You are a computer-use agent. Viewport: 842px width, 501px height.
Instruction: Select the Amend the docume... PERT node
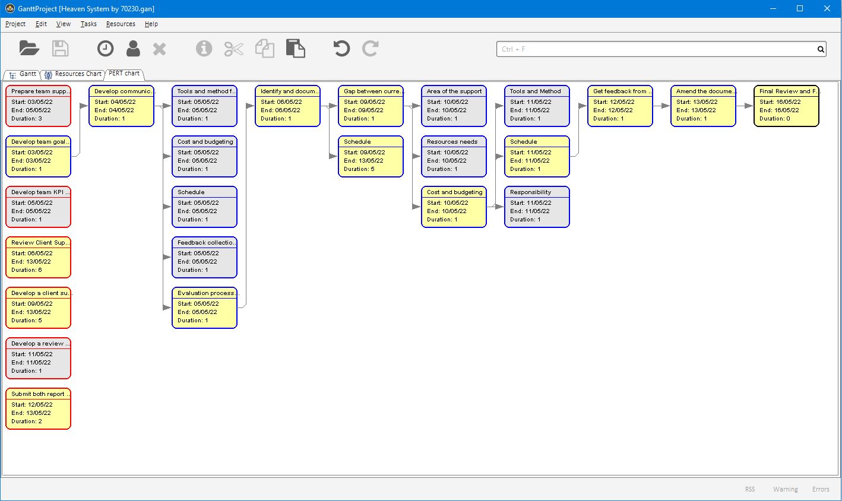703,106
